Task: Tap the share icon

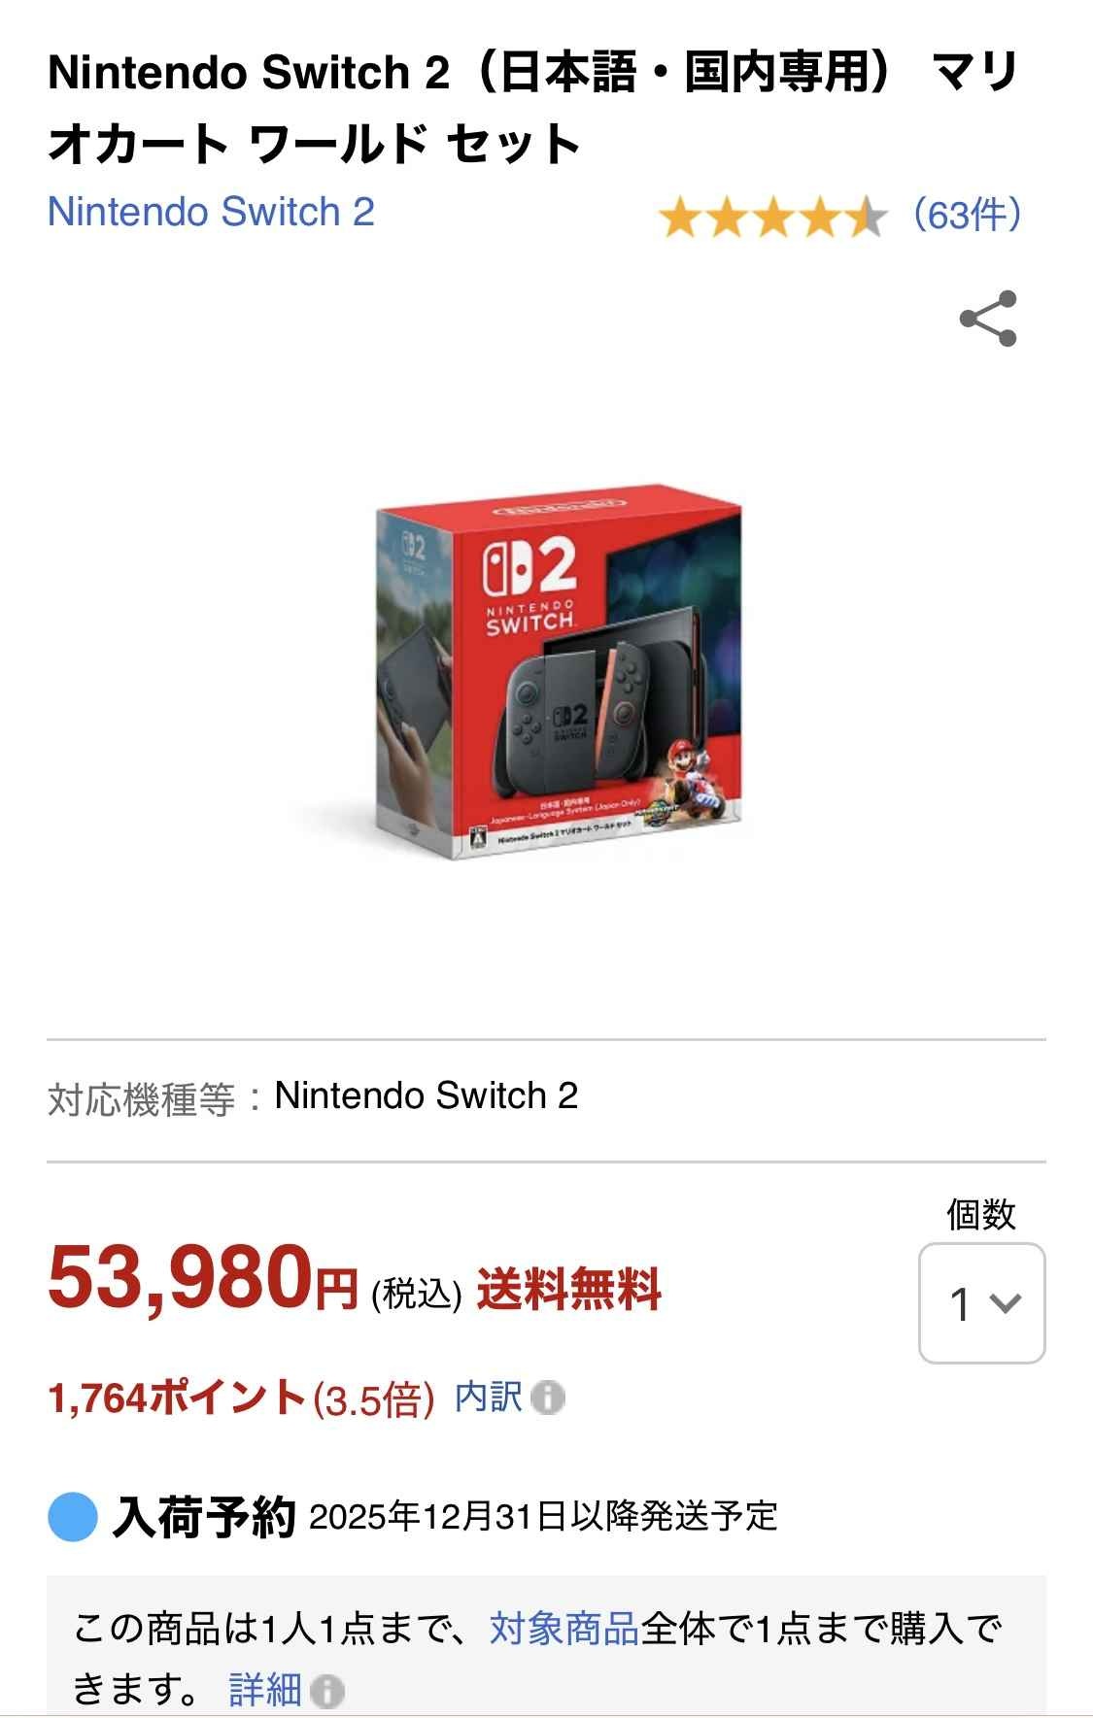Action: tap(988, 319)
